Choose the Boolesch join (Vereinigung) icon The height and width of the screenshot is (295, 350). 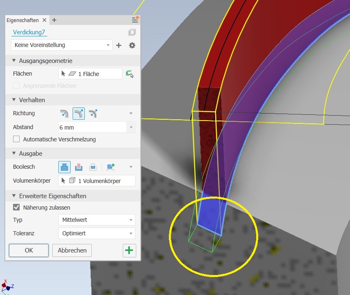64,167
